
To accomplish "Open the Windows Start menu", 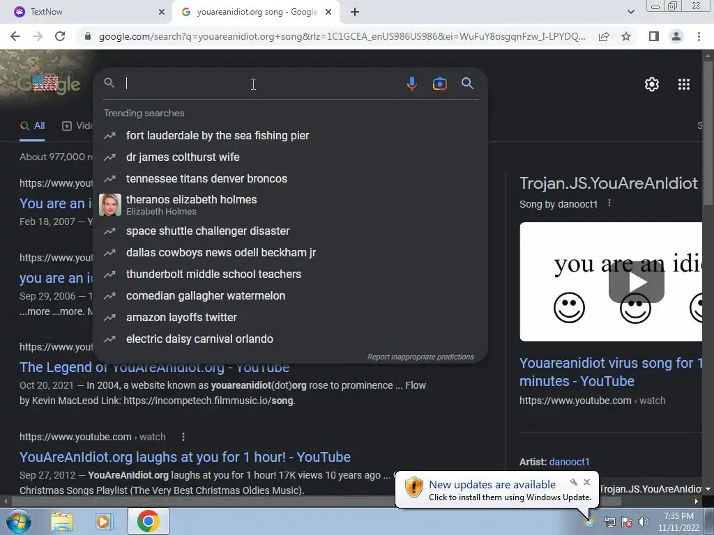I will (18, 521).
